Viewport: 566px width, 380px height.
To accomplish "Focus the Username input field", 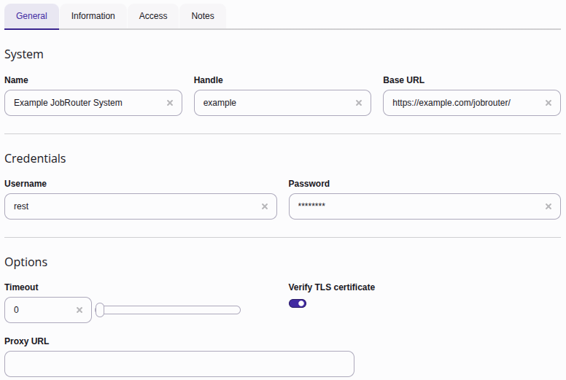I will 131,206.
